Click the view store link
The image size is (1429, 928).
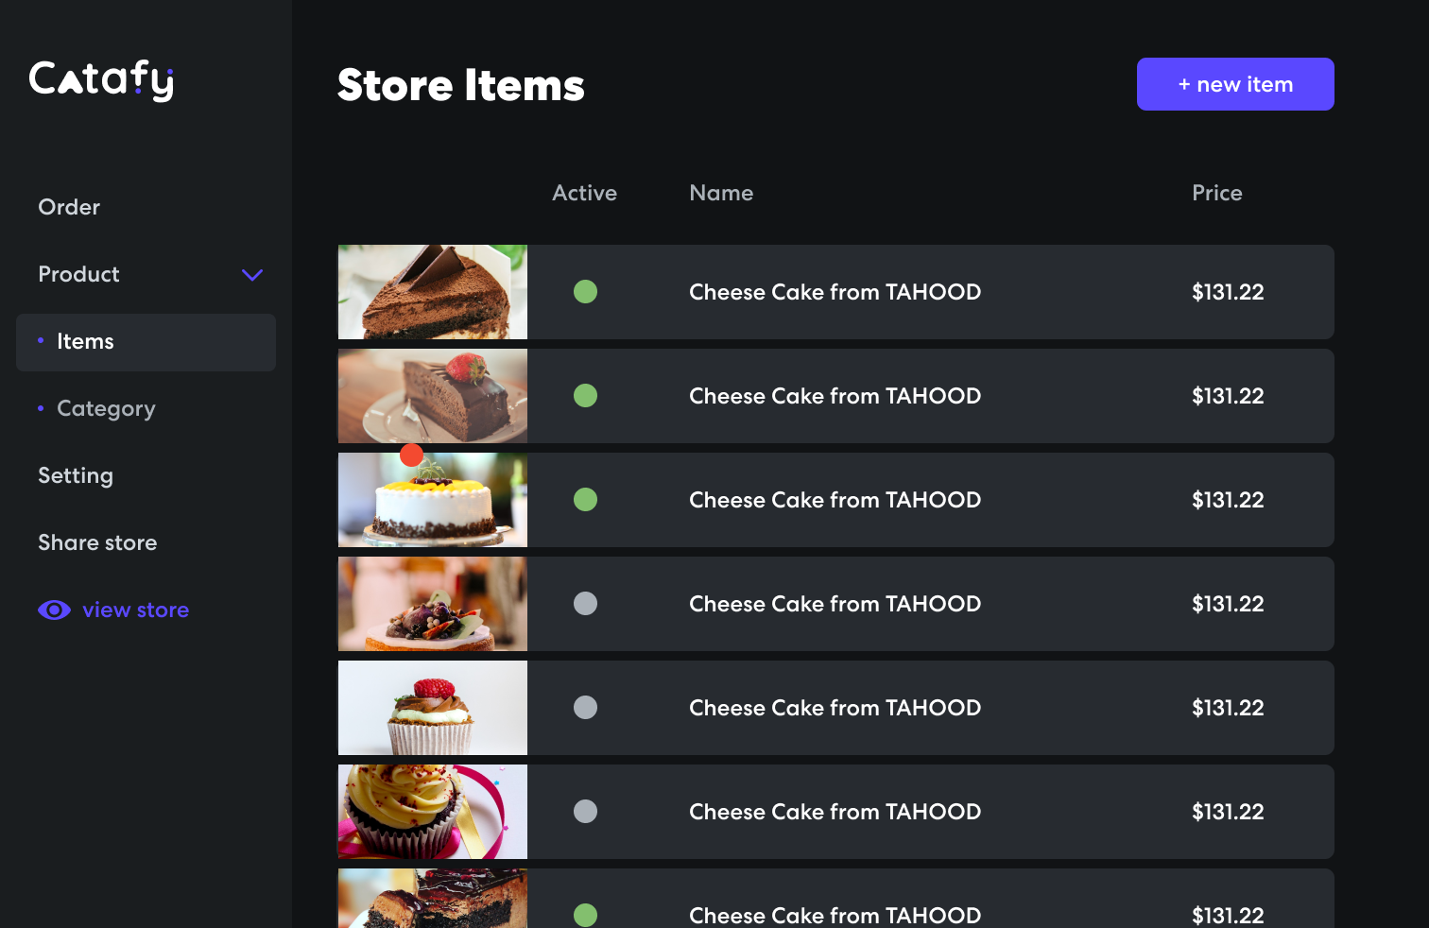coord(135,610)
